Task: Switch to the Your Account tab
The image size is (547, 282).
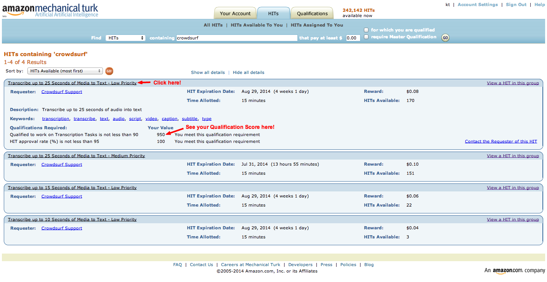Action: coord(235,13)
